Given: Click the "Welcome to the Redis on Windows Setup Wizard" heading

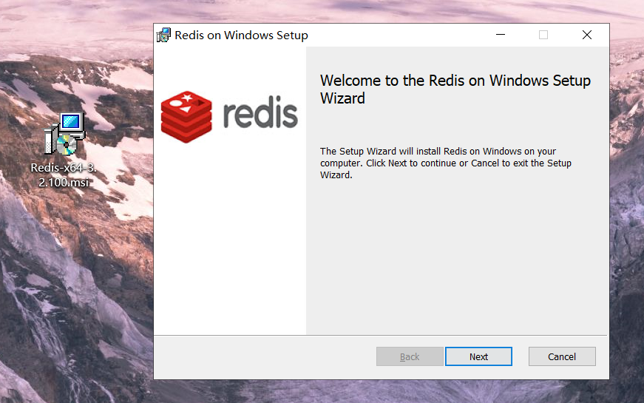Looking at the screenshot, I should (x=455, y=89).
